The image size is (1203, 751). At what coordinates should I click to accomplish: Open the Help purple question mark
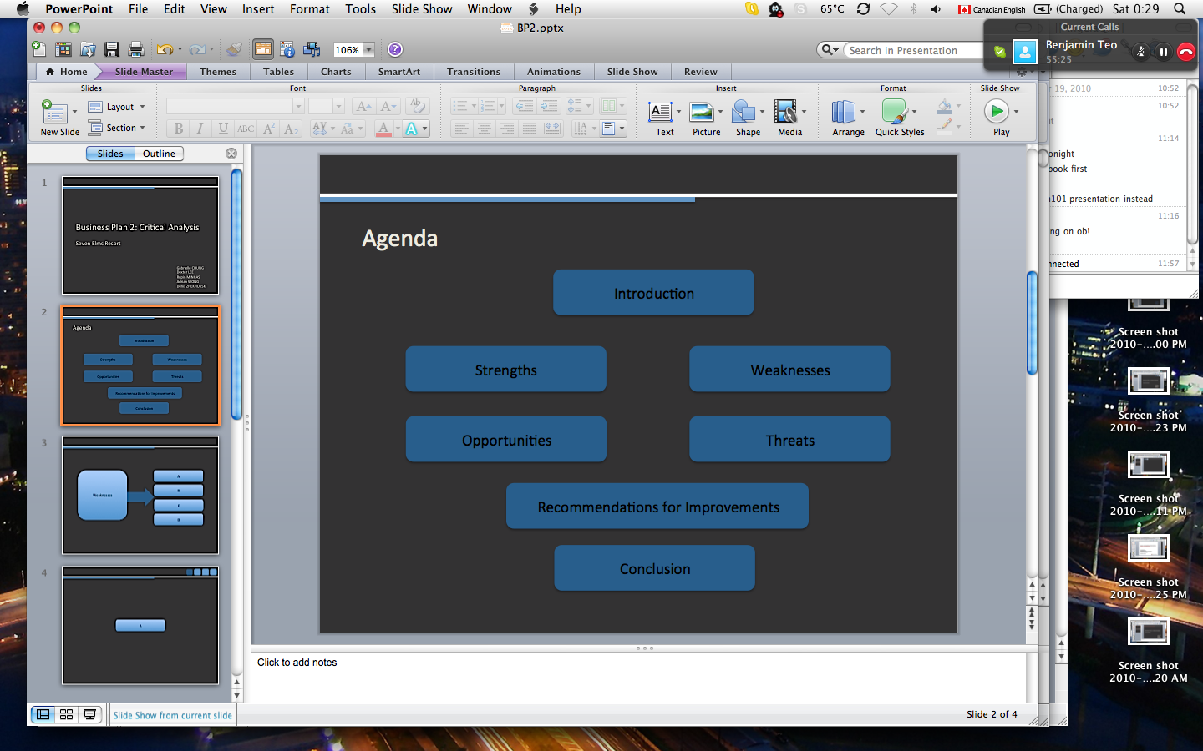(395, 50)
